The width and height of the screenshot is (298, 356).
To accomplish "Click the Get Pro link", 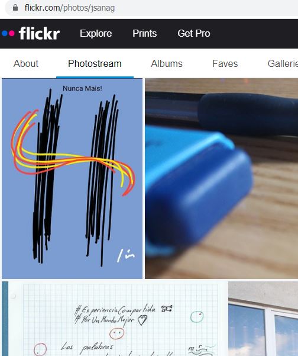I will click(x=194, y=33).
